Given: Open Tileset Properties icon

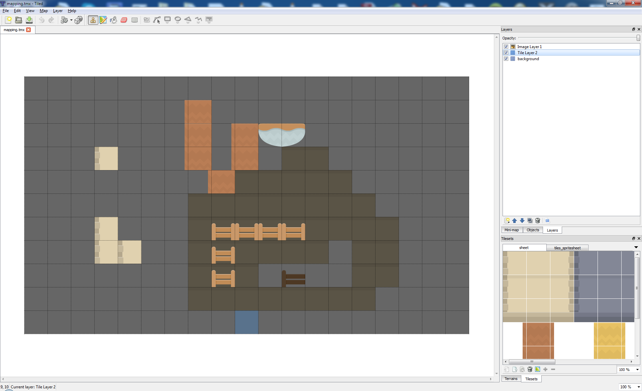Looking at the screenshot, I should pyautogui.click(x=522, y=369).
